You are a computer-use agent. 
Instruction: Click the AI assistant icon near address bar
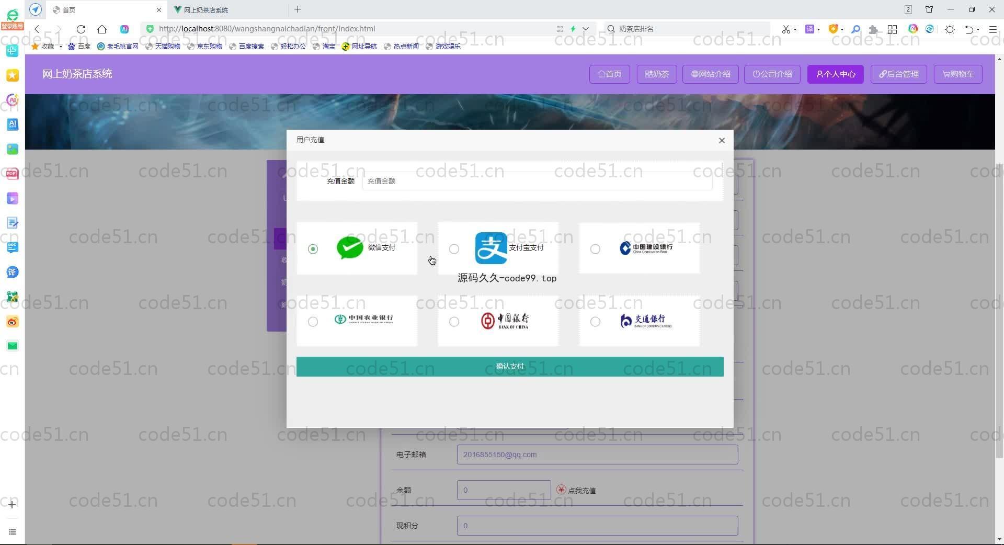pos(124,29)
